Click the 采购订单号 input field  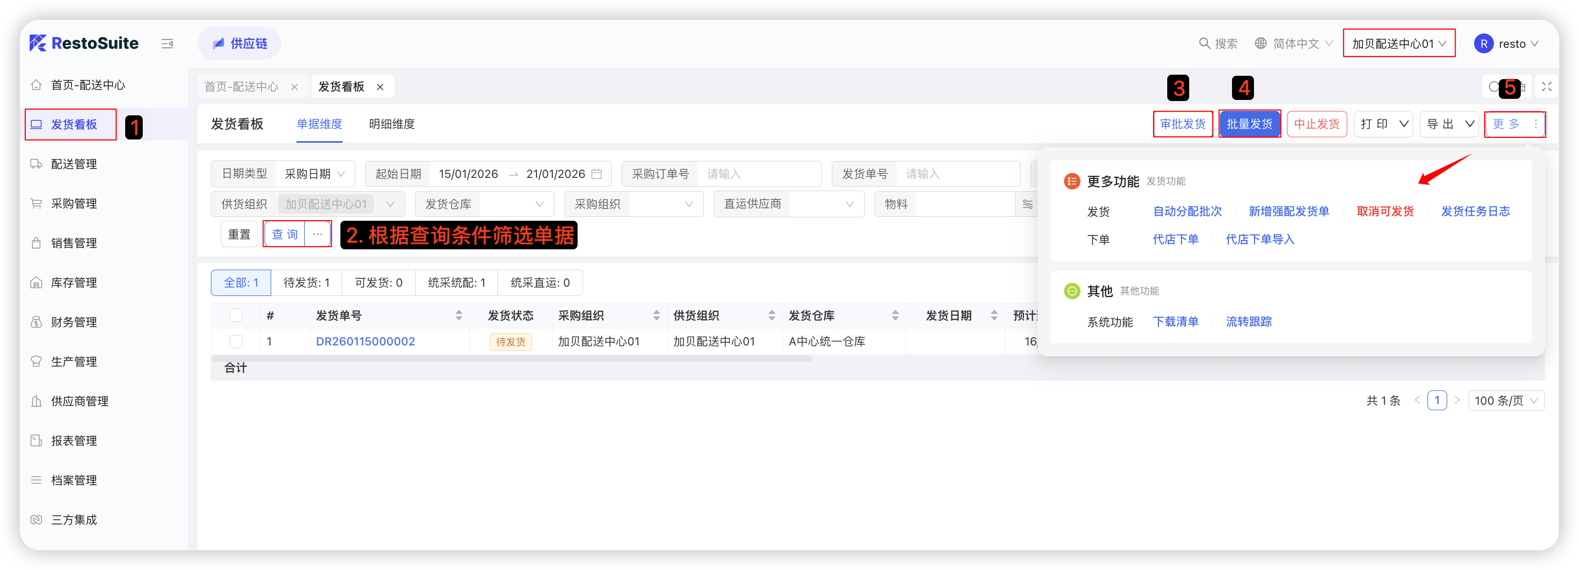point(759,174)
